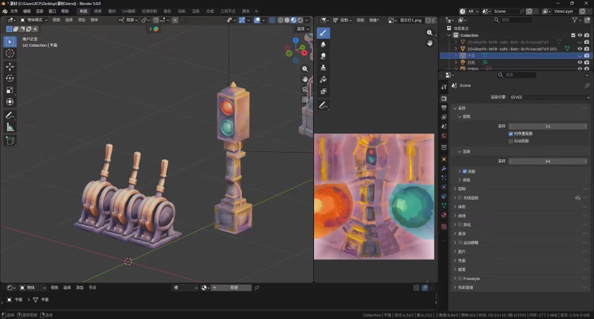Open the Modifiers wrench tab in properties
The height and width of the screenshot is (319, 594).
click(x=444, y=168)
